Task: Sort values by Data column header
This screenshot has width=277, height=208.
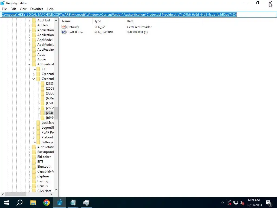Action: point(164,21)
